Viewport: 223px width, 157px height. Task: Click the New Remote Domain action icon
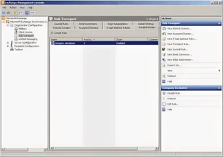tap(164, 29)
